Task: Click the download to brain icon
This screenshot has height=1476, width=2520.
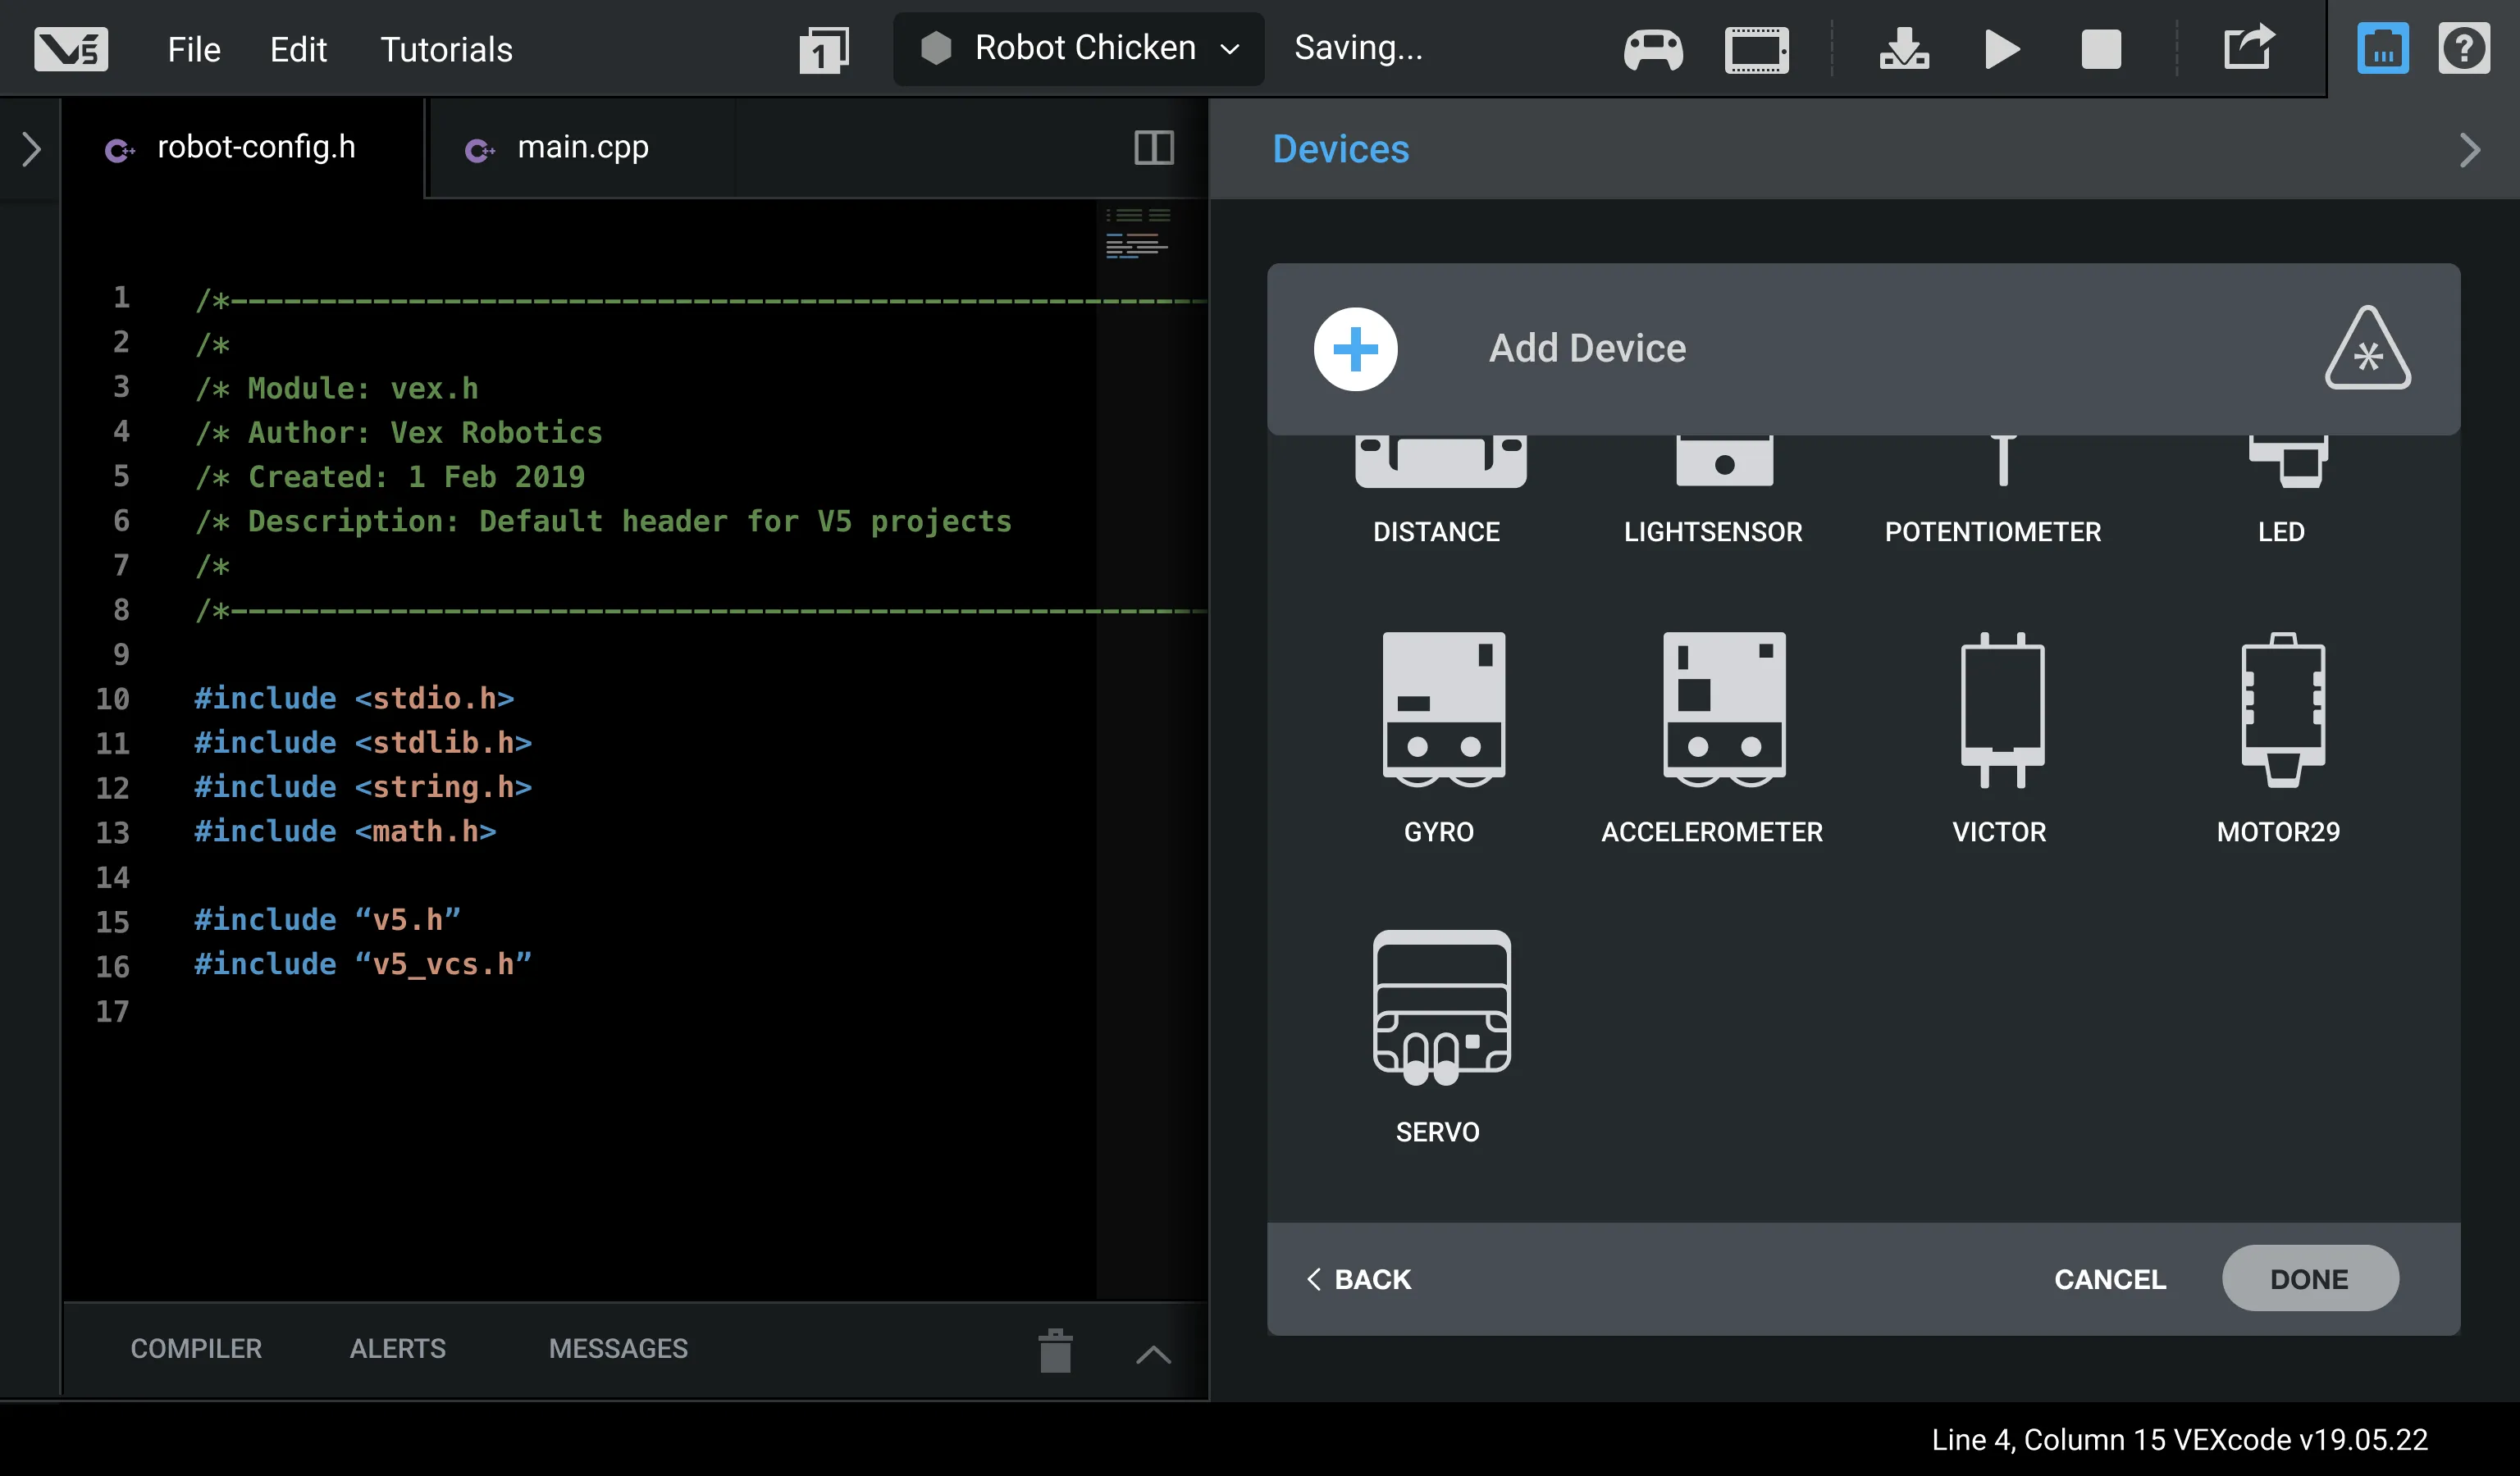Action: tap(1903, 49)
